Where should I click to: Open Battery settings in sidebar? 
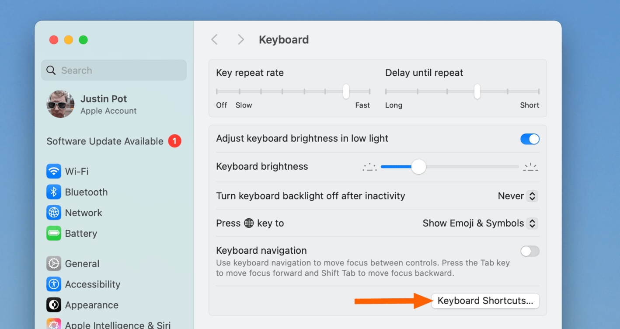[x=53, y=233]
